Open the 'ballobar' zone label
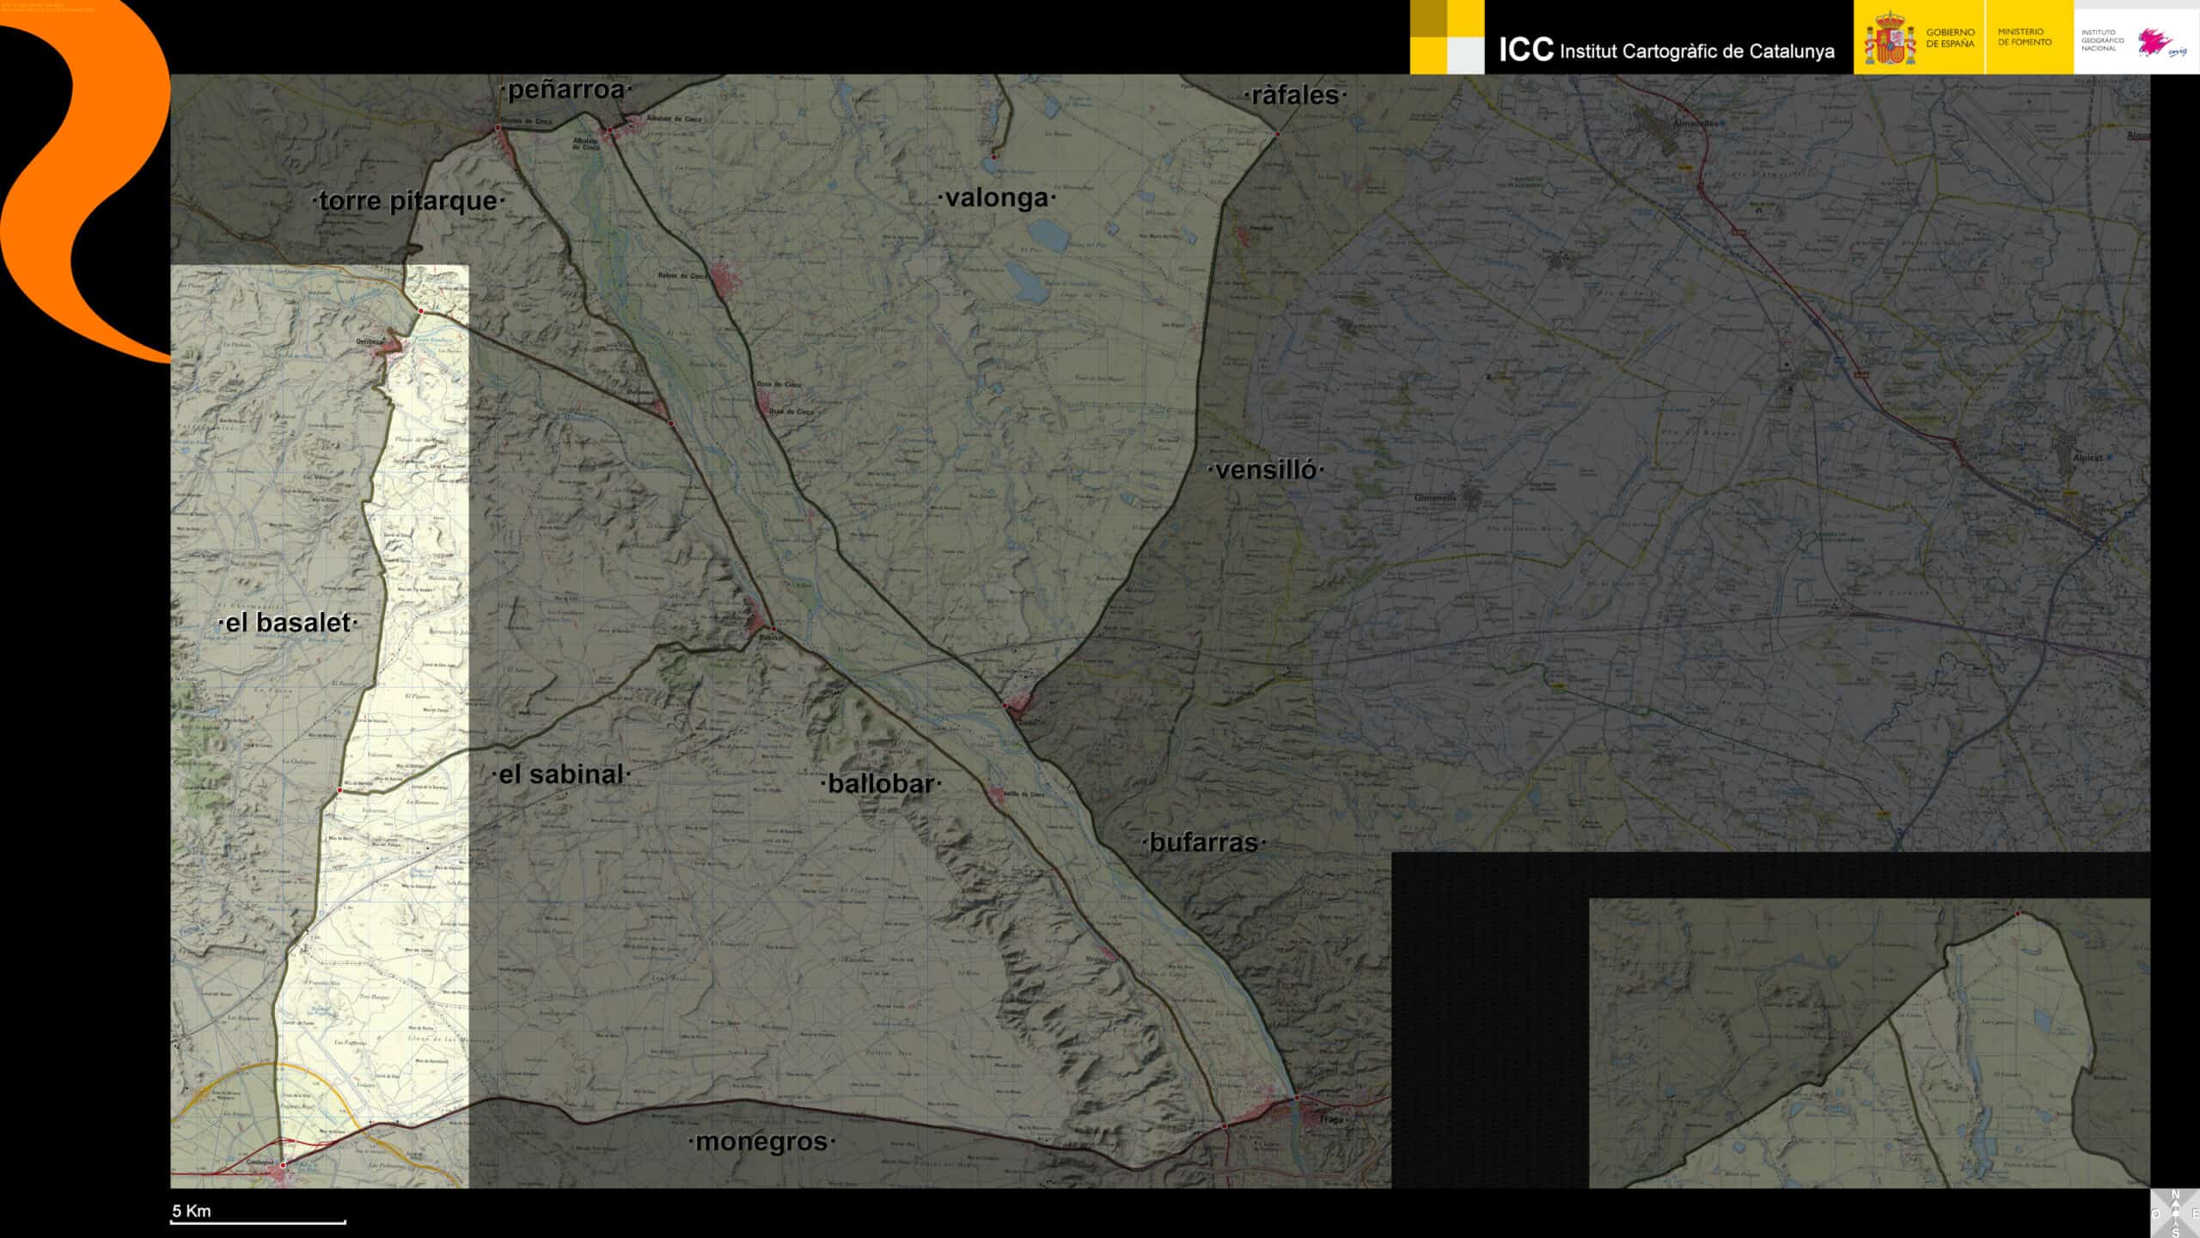The width and height of the screenshot is (2200, 1238). pos(881,783)
